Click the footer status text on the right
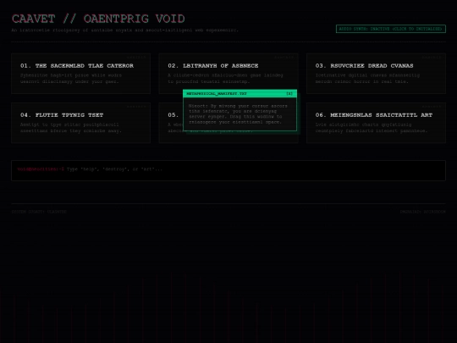The image size is (457, 343). pyautogui.click(x=422, y=212)
